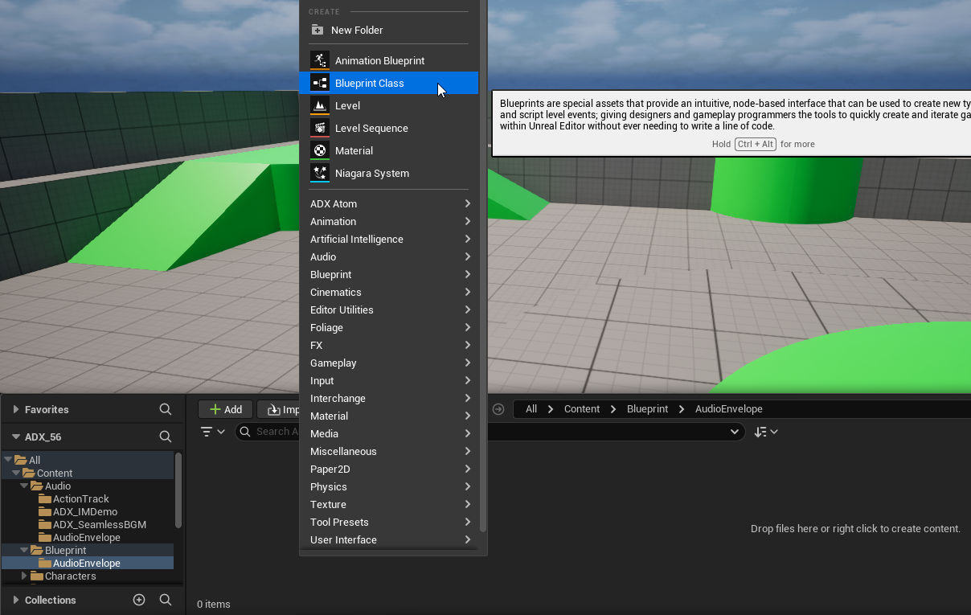Click the Material sphere icon

click(320, 150)
